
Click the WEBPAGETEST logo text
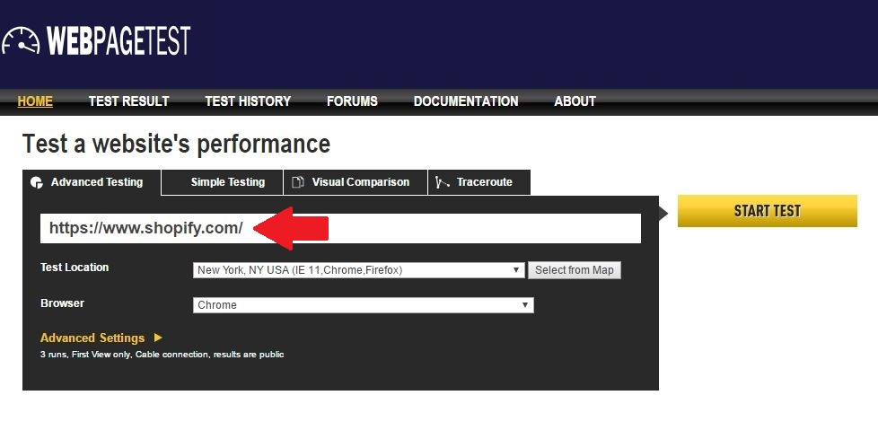(119, 41)
